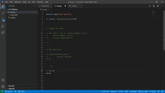Screen dimensions: 165x93
Task: Open the changes compare icon in editor toolbar
Action: 154,6
